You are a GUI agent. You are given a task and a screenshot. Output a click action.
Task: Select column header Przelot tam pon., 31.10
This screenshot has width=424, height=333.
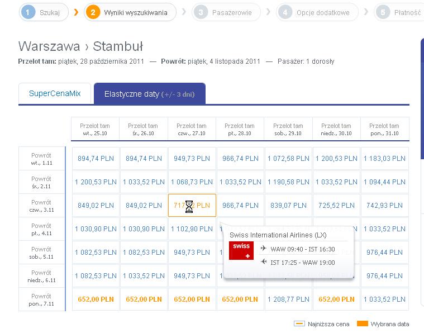384,129
